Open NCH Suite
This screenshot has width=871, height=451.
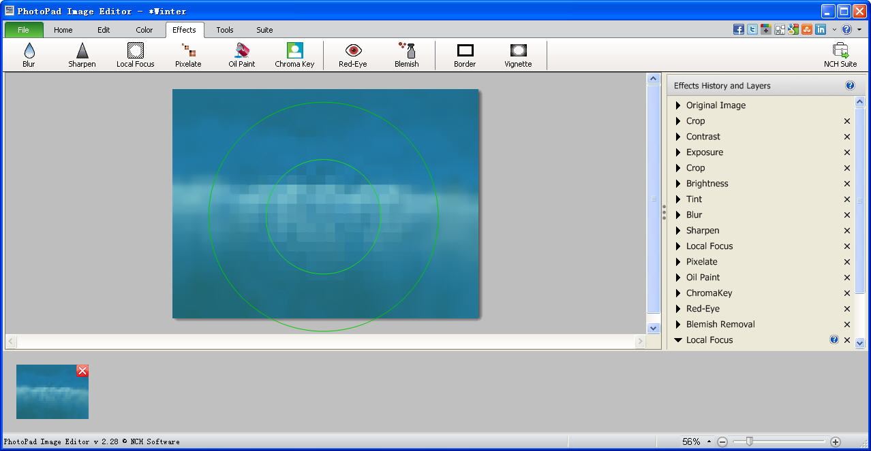point(840,55)
